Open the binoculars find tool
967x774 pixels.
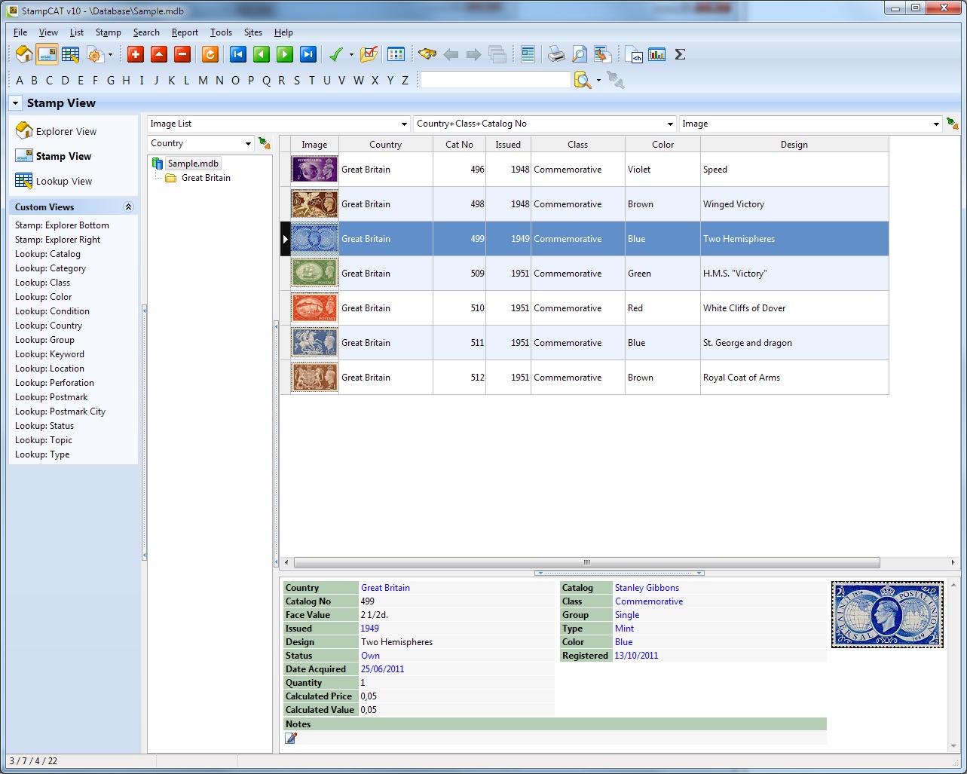[x=427, y=54]
